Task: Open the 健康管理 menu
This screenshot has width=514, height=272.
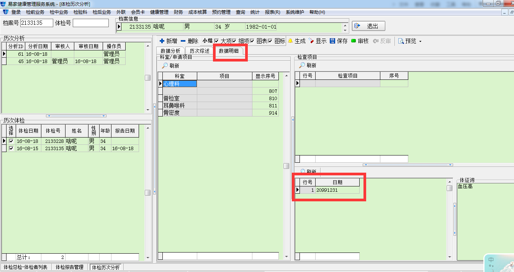Action: 159,12
